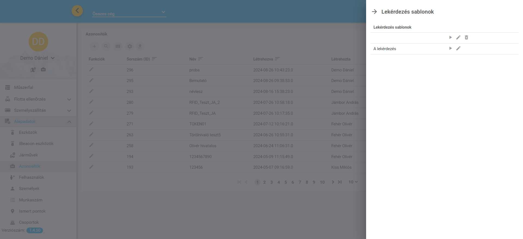Jump to the last page
This screenshot has height=239, width=523.
(340, 182)
